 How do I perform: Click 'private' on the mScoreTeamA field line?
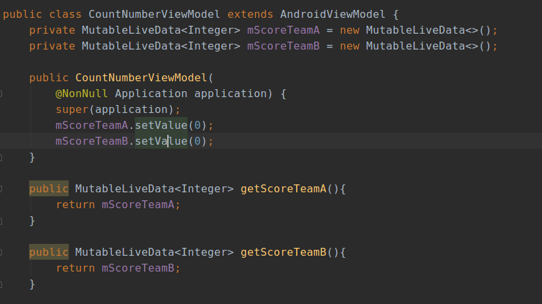click(52, 30)
